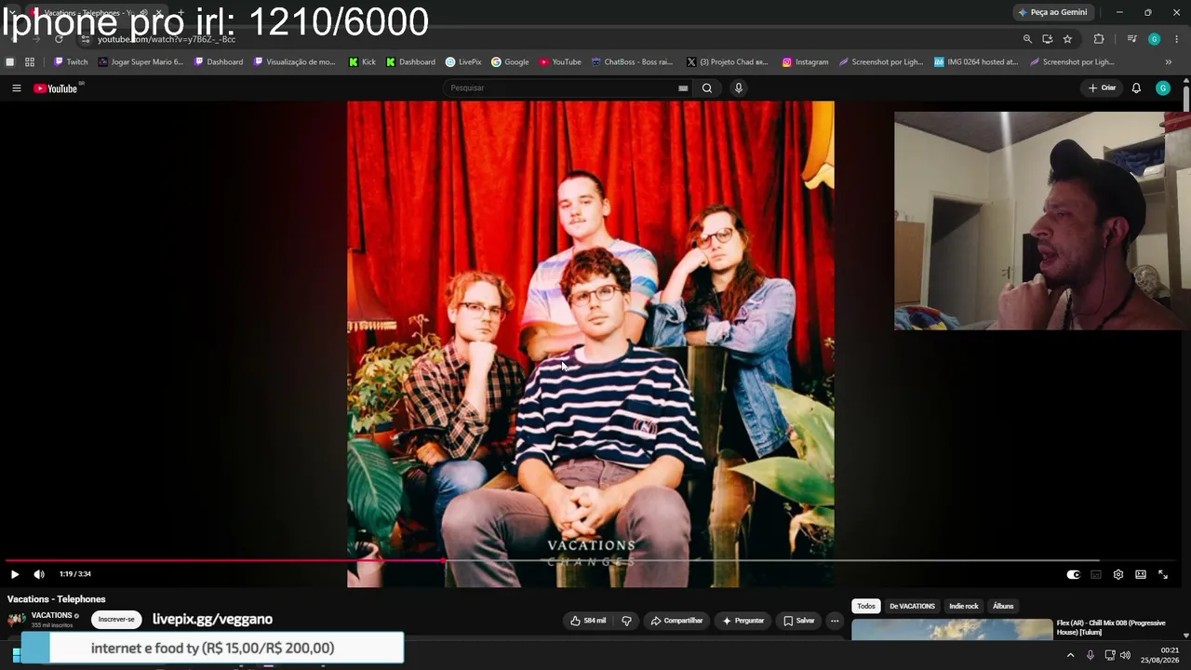This screenshot has height=670, width=1191.
Task: Like the video (584 mil)
Action: click(x=588, y=621)
